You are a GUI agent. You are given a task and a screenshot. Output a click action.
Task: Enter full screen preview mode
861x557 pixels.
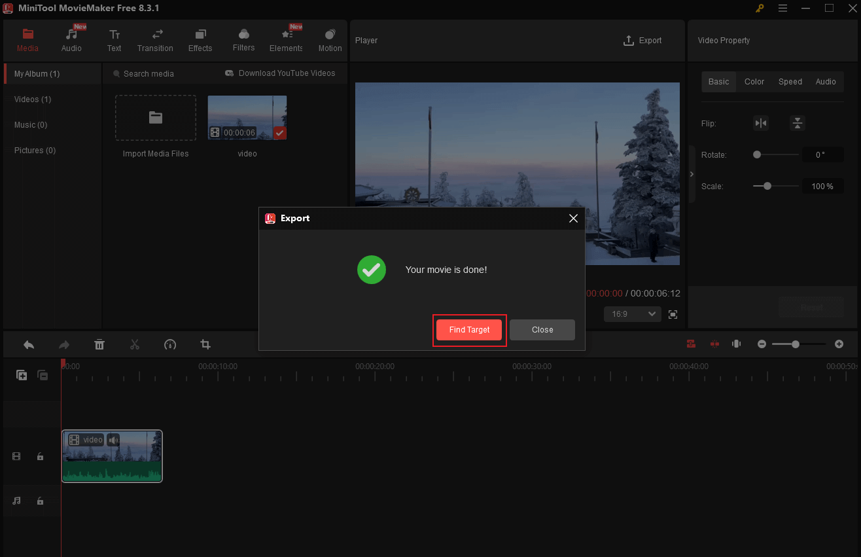tap(673, 314)
